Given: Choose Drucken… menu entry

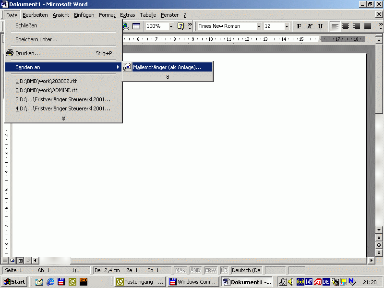Looking at the screenshot, I should tap(63, 53).
